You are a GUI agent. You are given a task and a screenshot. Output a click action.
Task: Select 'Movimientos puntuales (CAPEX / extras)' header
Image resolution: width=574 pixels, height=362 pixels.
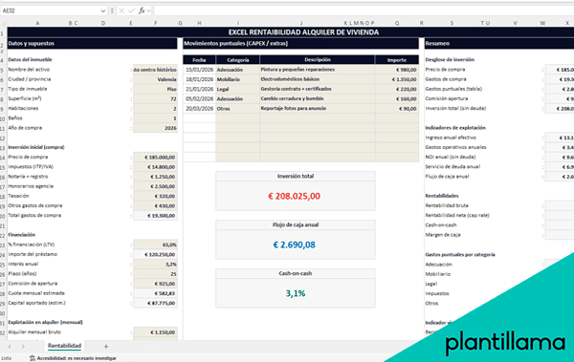pyautogui.click(x=300, y=44)
